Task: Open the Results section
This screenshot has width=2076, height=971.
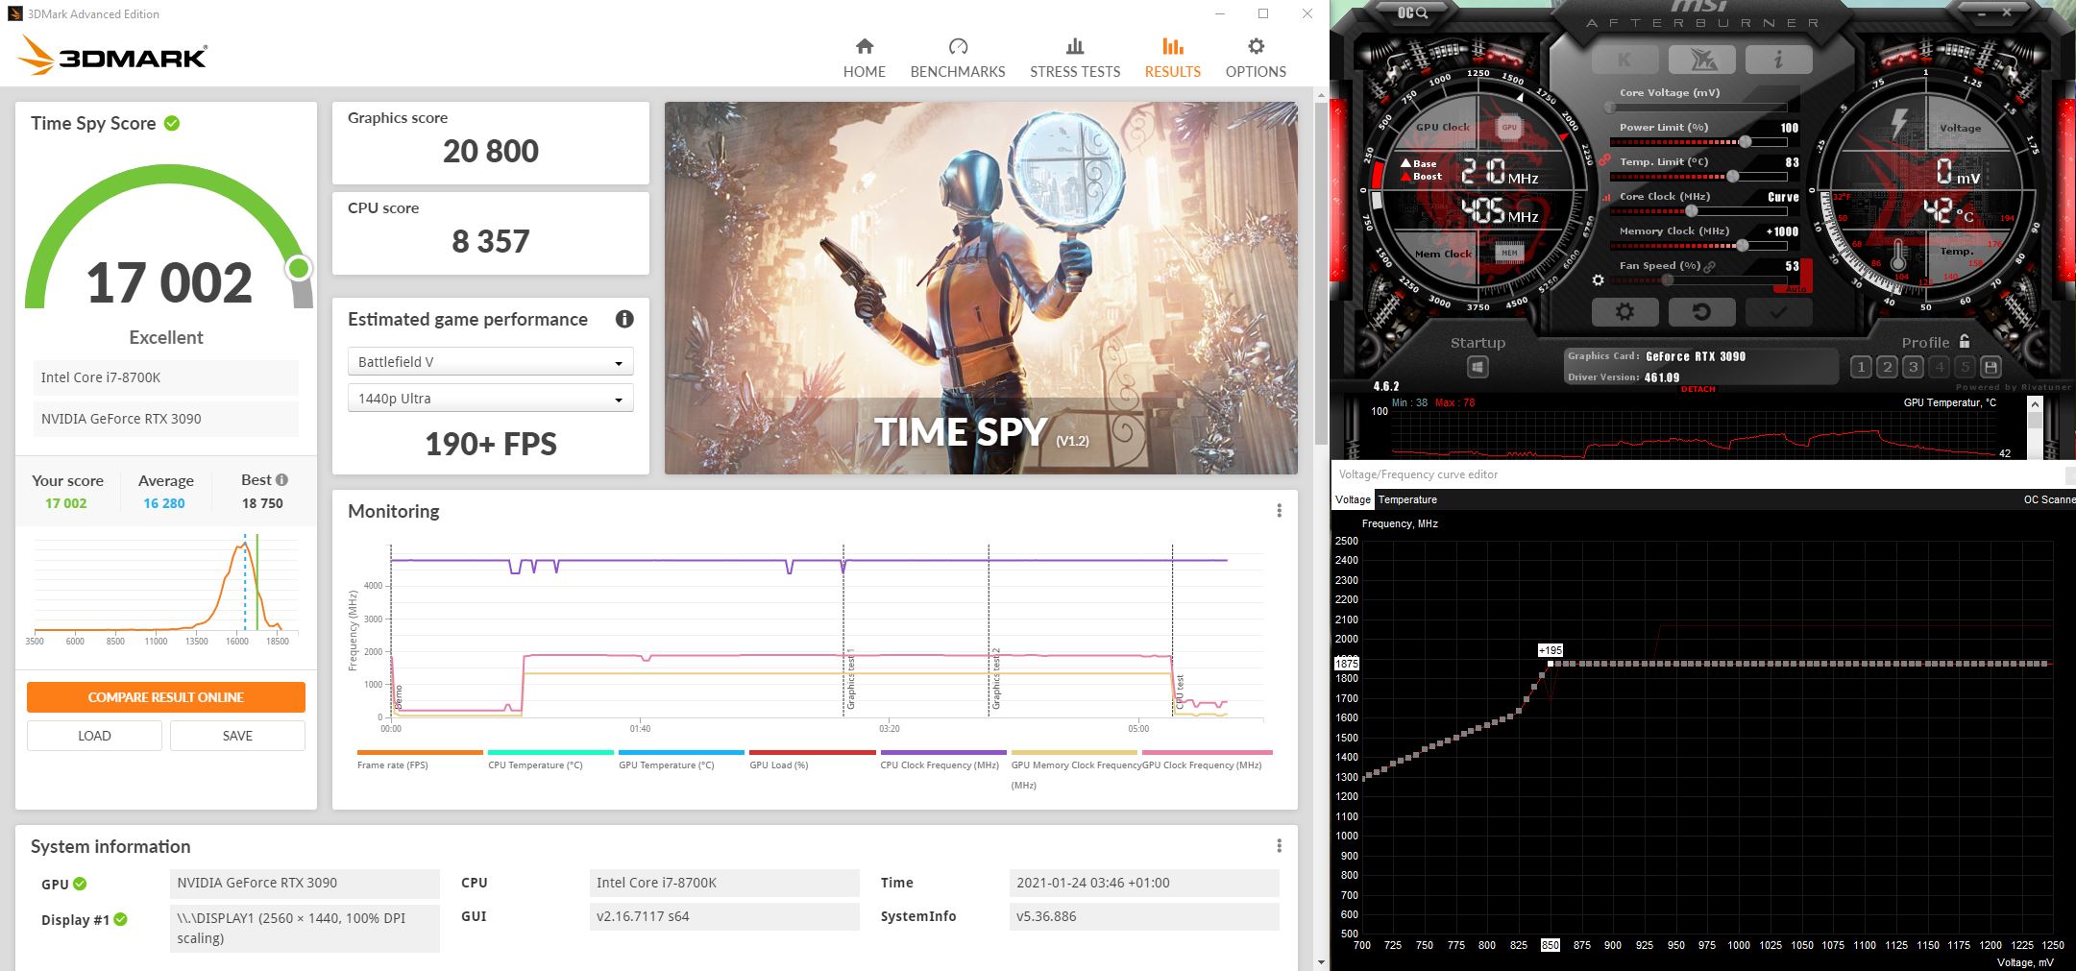Action: tap(1173, 58)
